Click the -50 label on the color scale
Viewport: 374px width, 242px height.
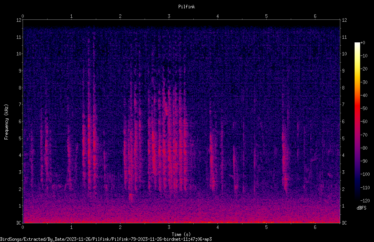click(364, 109)
